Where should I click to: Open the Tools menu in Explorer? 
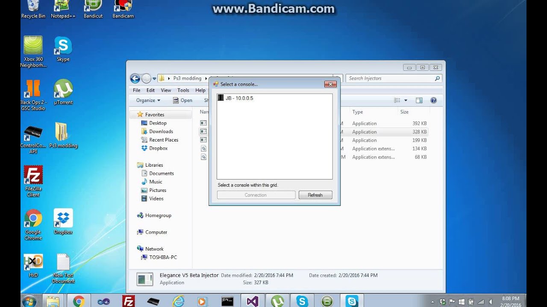point(183,90)
